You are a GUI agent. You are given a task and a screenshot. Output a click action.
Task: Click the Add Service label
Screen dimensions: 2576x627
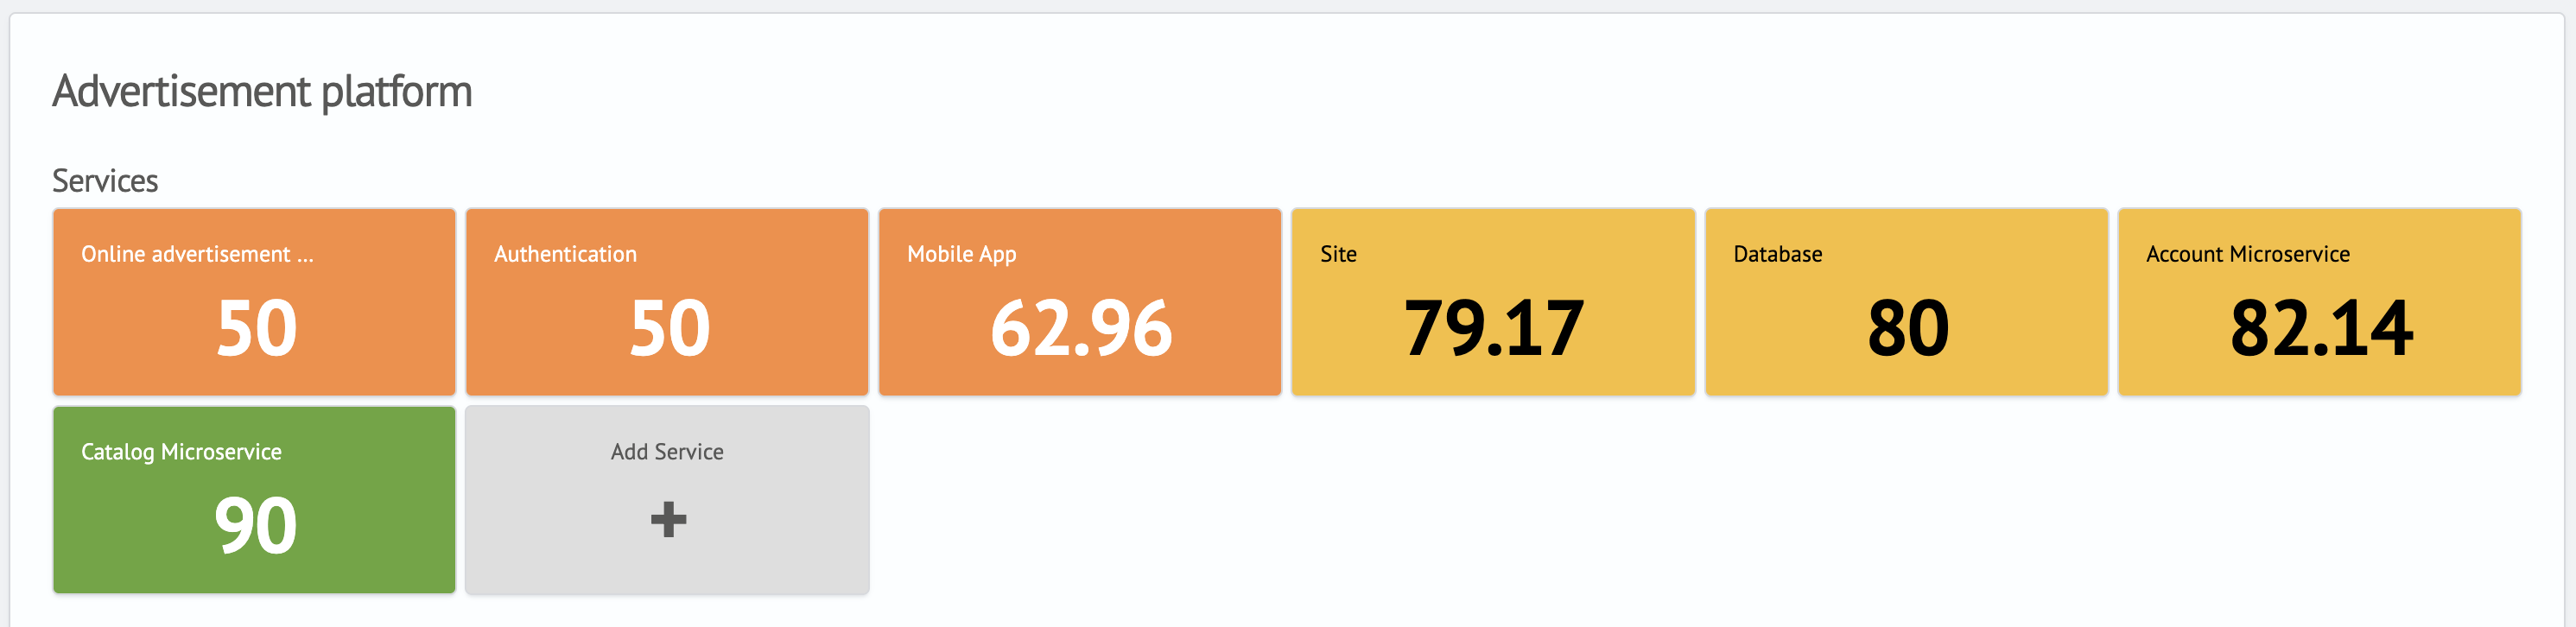pos(667,452)
